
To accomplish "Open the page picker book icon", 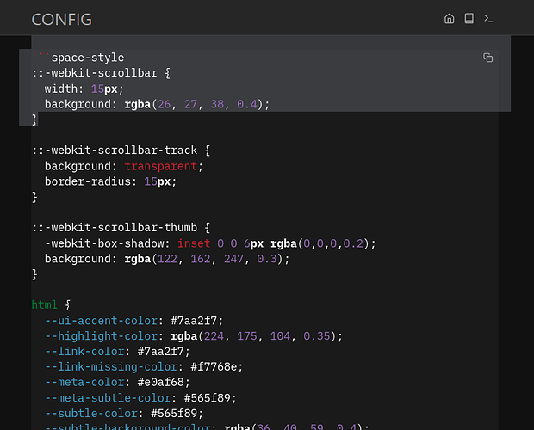I will tap(469, 18).
